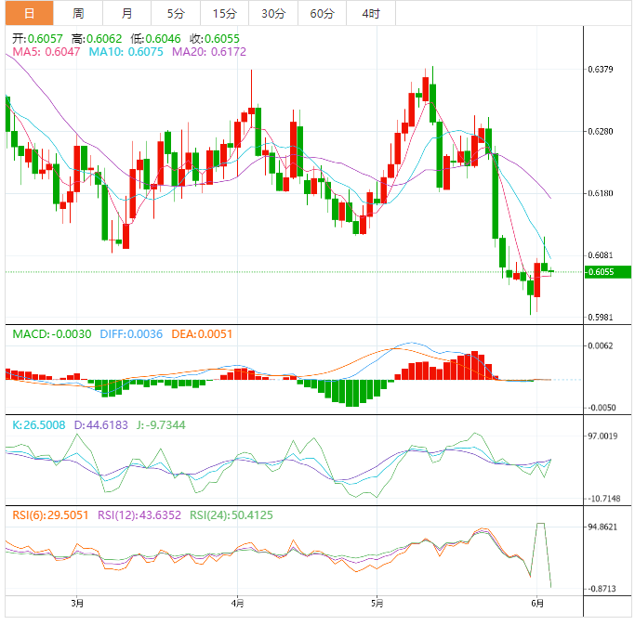Screen dimensions: 635x625
Task: Click the 4月 marker on time axis
Action: click(x=237, y=603)
